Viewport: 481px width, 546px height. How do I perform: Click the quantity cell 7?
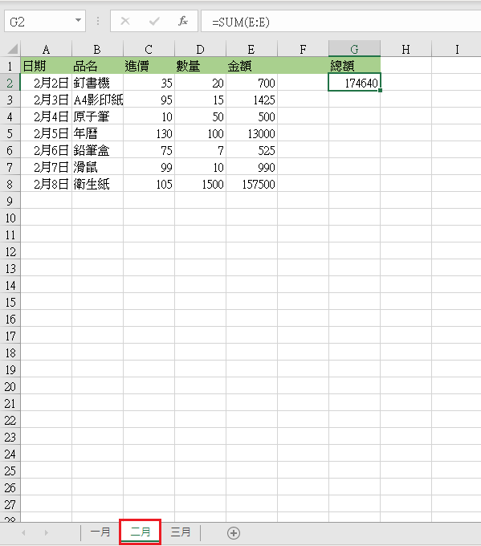tap(200, 150)
